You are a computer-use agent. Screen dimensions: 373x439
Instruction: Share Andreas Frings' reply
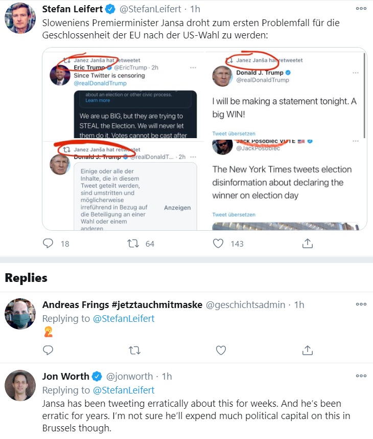(307, 350)
